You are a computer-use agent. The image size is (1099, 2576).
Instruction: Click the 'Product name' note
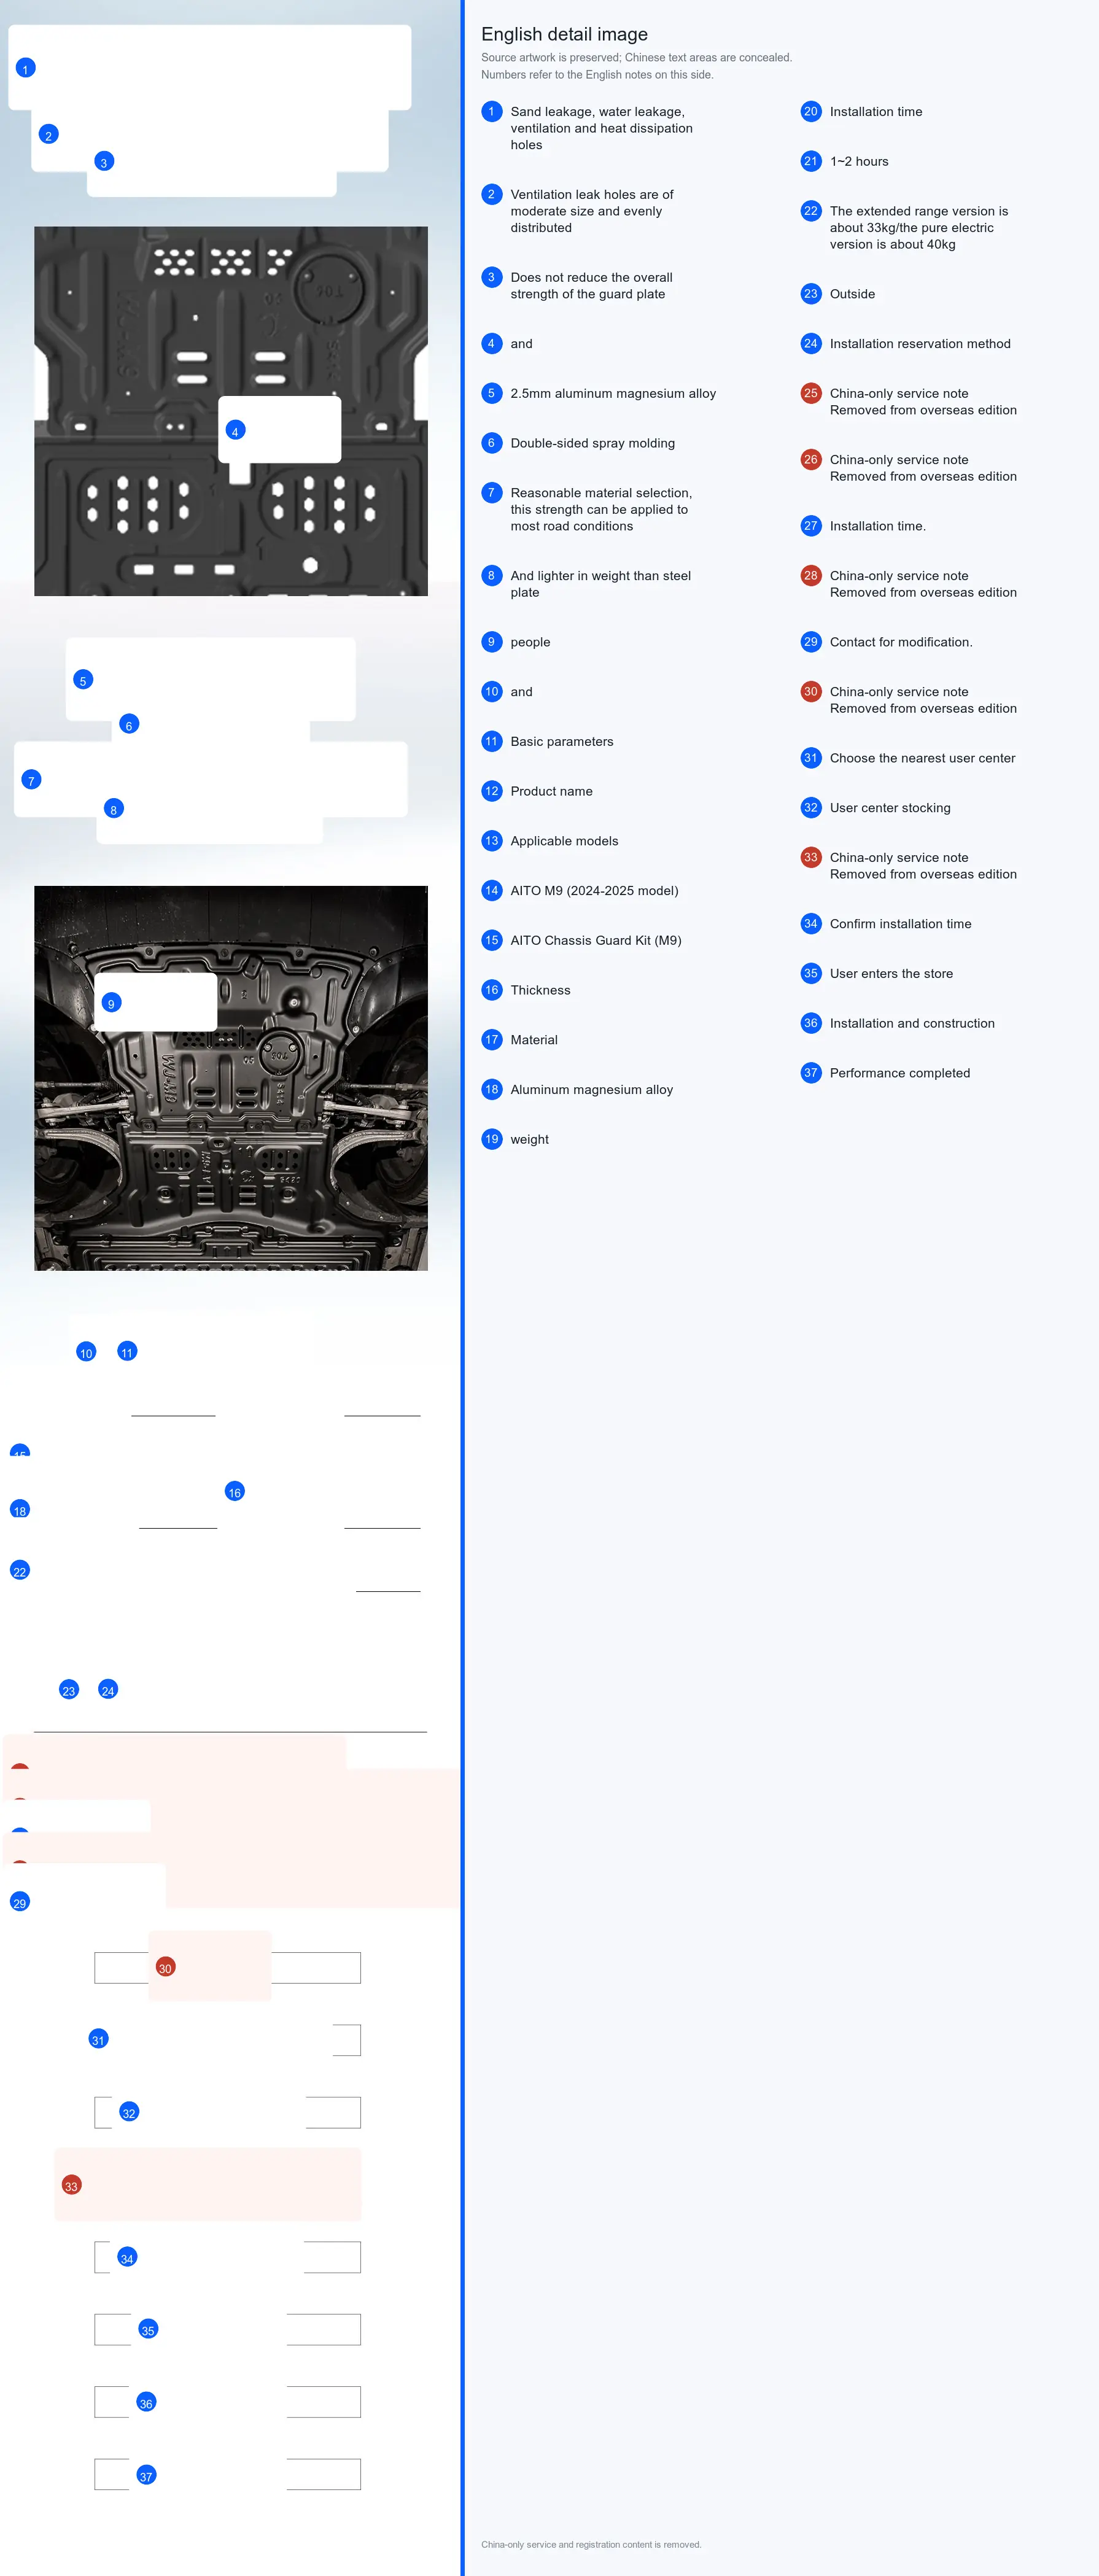[x=551, y=791]
